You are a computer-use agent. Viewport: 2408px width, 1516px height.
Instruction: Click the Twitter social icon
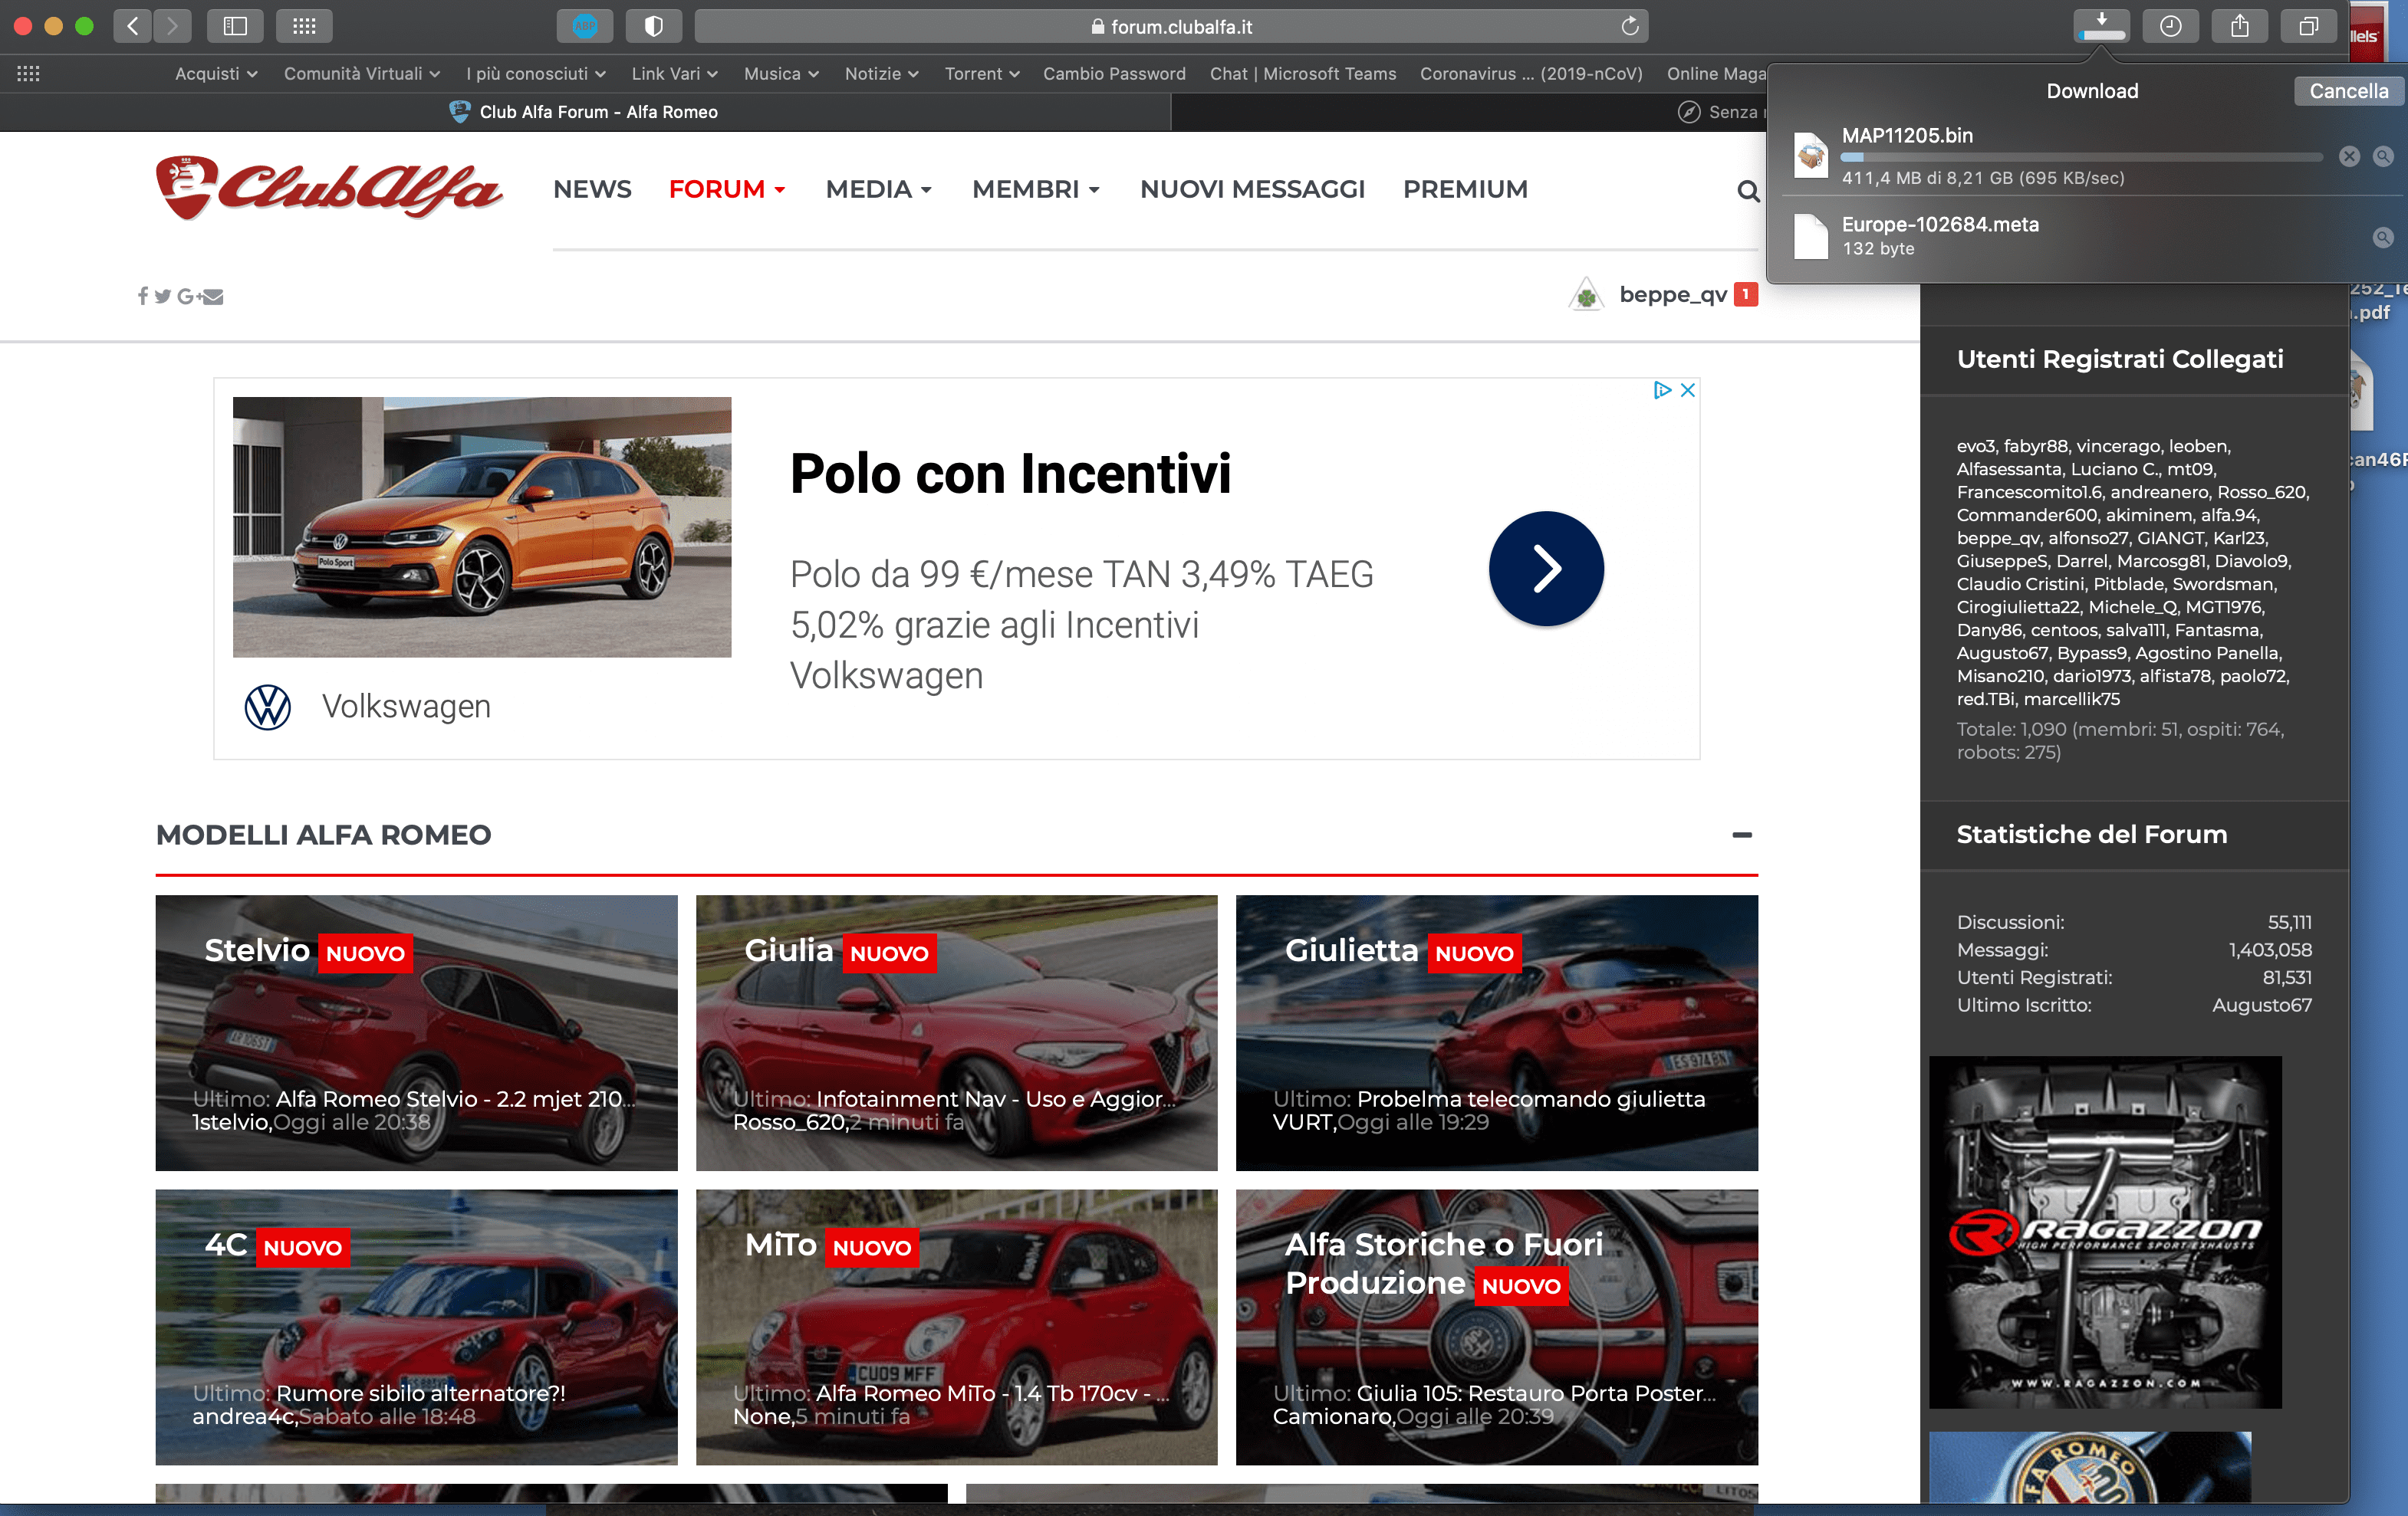coord(163,296)
